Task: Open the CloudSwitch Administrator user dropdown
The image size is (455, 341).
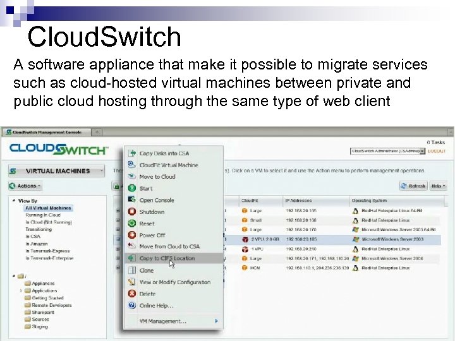Action: (x=387, y=151)
